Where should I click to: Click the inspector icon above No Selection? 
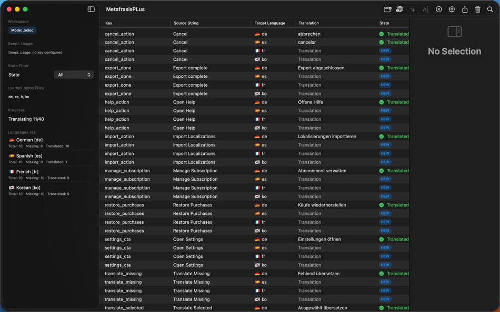coord(455,32)
